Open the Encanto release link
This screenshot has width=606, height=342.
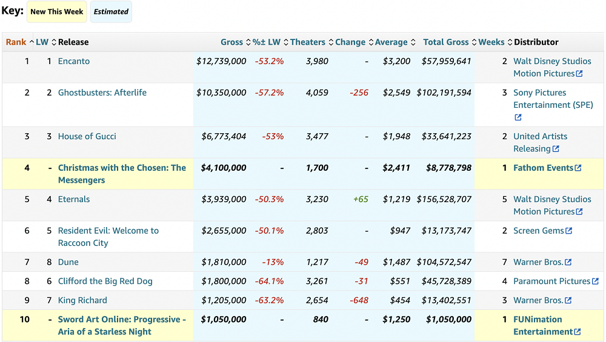(x=74, y=61)
